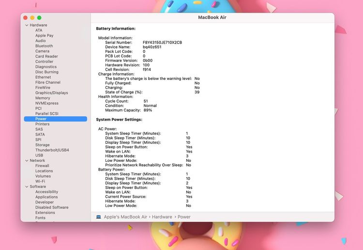This screenshot has width=363, height=250.
Task: Close the System Information window
Action: coord(26,18)
